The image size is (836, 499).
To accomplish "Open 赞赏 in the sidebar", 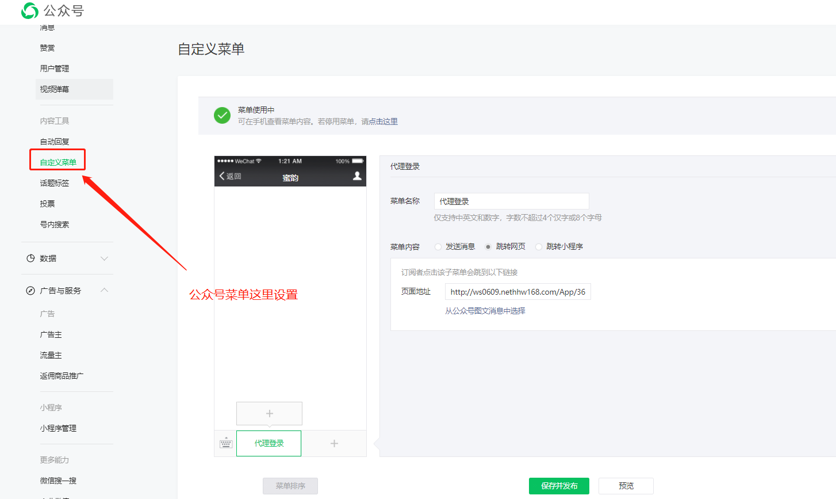I will [48, 48].
